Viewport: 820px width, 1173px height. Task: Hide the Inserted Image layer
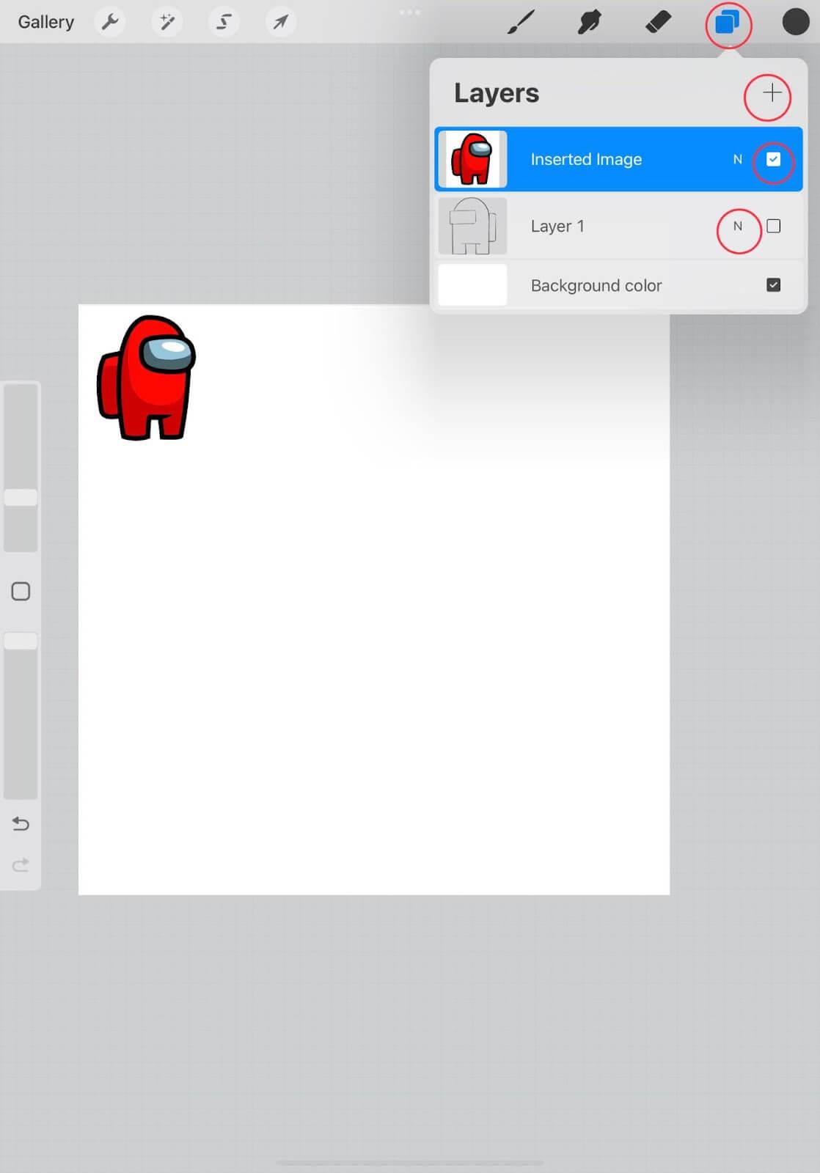coord(773,159)
